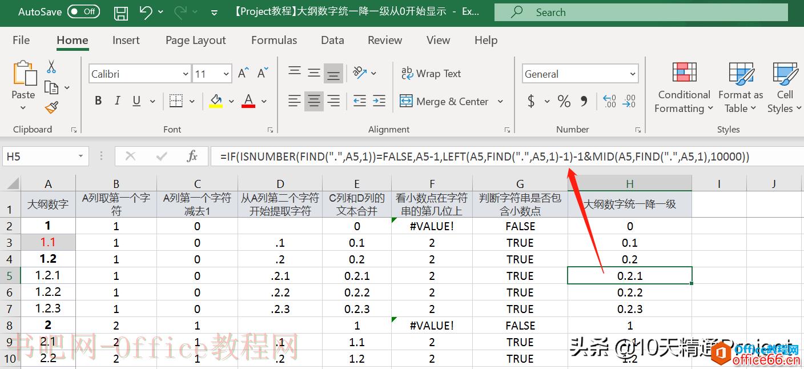Switch to the Insert tab
The width and height of the screenshot is (804, 369).
click(x=126, y=40)
